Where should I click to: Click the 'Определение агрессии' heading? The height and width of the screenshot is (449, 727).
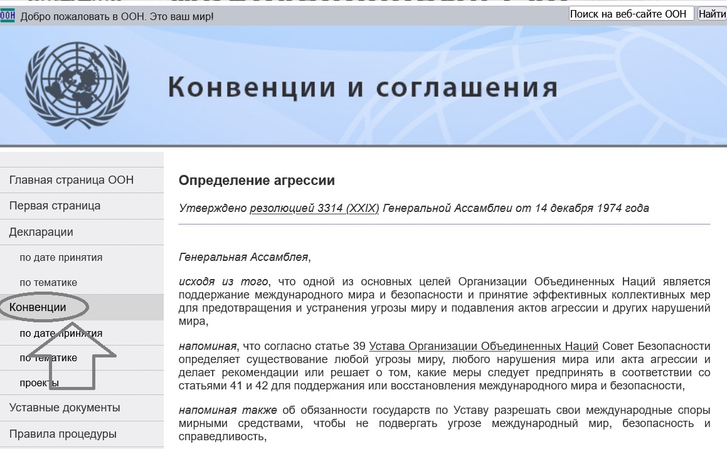point(257,180)
